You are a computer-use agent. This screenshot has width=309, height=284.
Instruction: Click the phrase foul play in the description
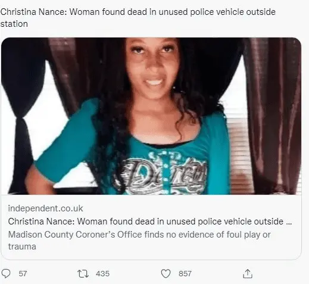pos(244,235)
